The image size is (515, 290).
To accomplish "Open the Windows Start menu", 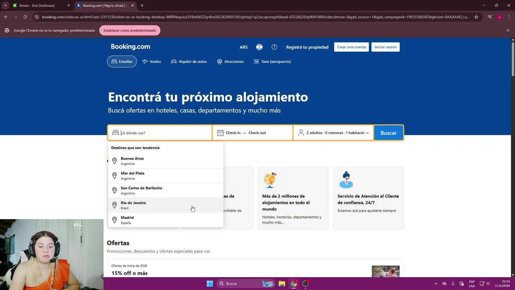I will coord(210,284).
